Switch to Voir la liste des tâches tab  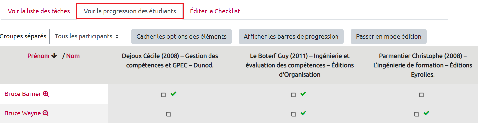coord(39,11)
